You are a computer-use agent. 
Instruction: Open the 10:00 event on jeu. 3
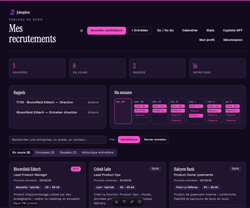click(233, 106)
